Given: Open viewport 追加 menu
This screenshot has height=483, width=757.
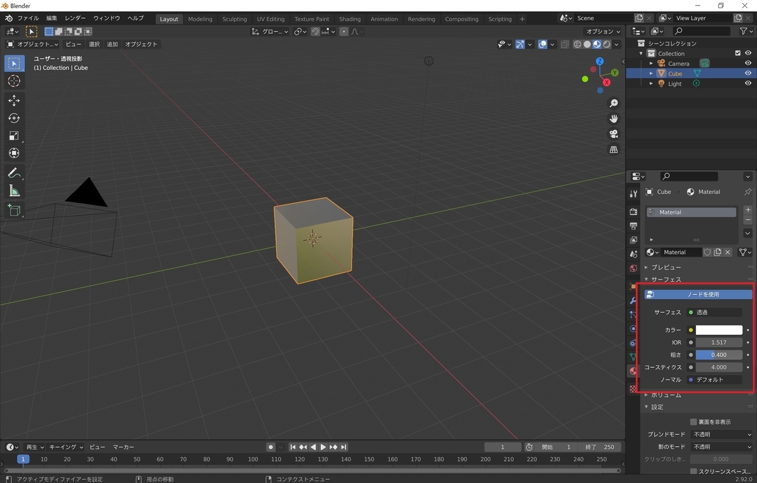Looking at the screenshot, I should click(x=112, y=44).
